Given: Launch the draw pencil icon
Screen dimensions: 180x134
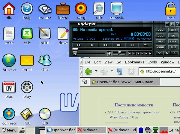Looking at the screenshot, I should coord(63,33).
